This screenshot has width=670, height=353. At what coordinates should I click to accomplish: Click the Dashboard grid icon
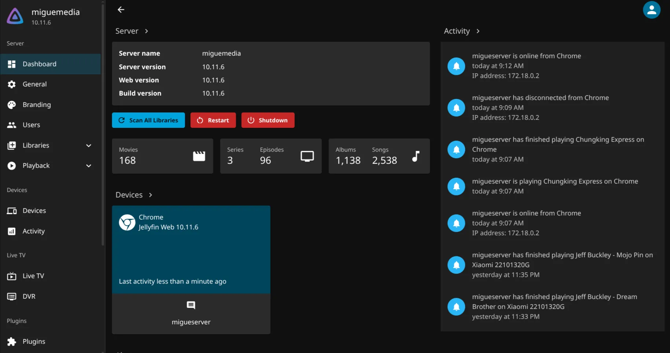click(x=12, y=64)
